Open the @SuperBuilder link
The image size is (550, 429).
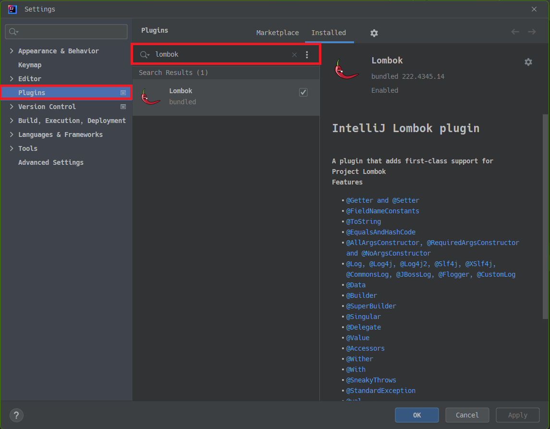click(x=371, y=306)
